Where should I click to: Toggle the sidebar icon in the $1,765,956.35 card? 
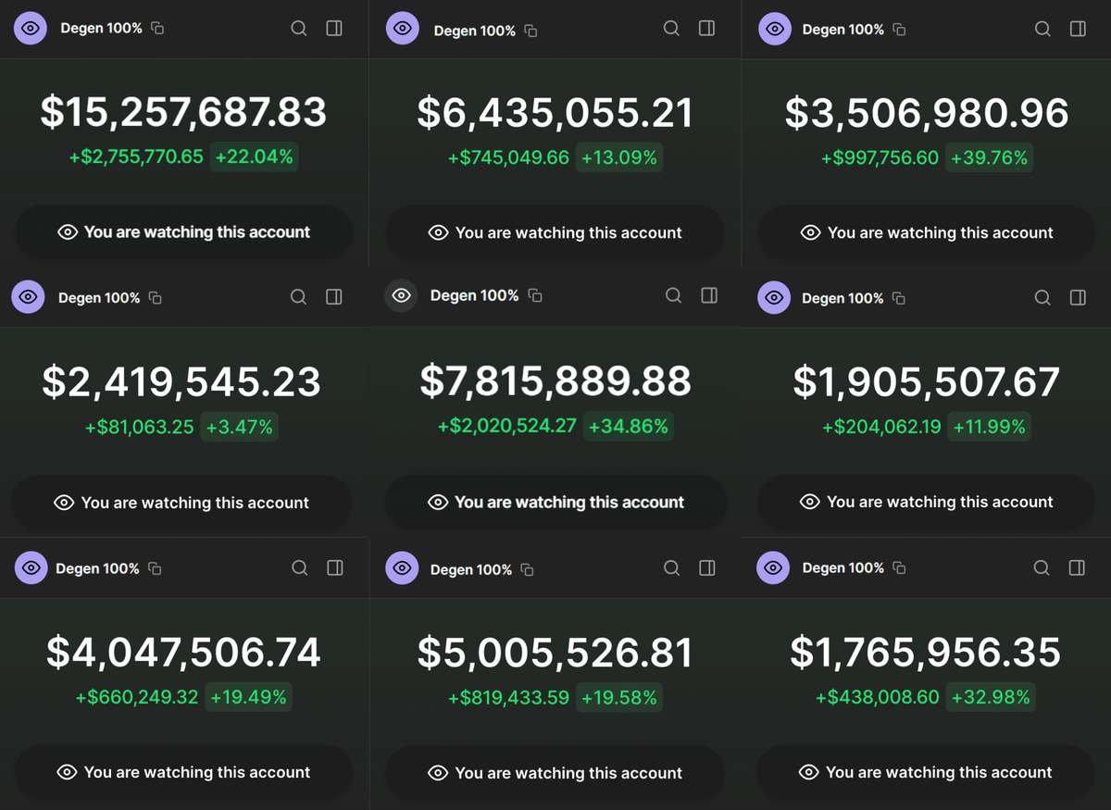[1077, 567]
